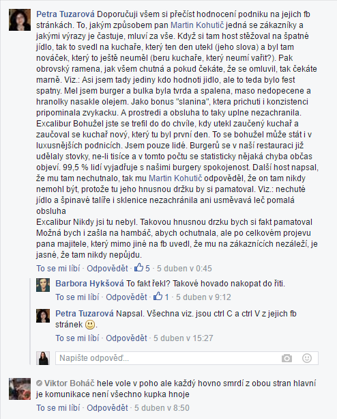Open Petra Tuzarová's large profile picture
The width and height of the screenshot is (337, 419).
(x=20, y=20)
